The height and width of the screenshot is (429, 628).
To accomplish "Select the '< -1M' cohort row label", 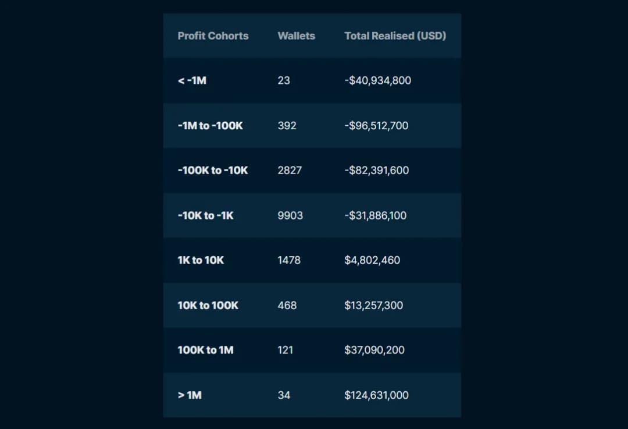I will pyautogui.click(x=192, y=80).
